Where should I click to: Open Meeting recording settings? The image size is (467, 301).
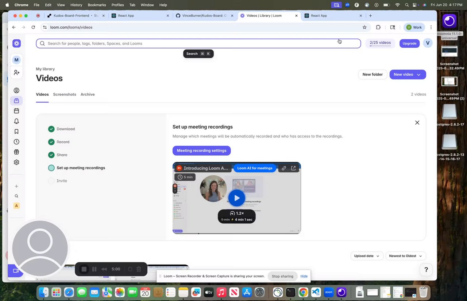pyautogui.click(x=202, y=150)
